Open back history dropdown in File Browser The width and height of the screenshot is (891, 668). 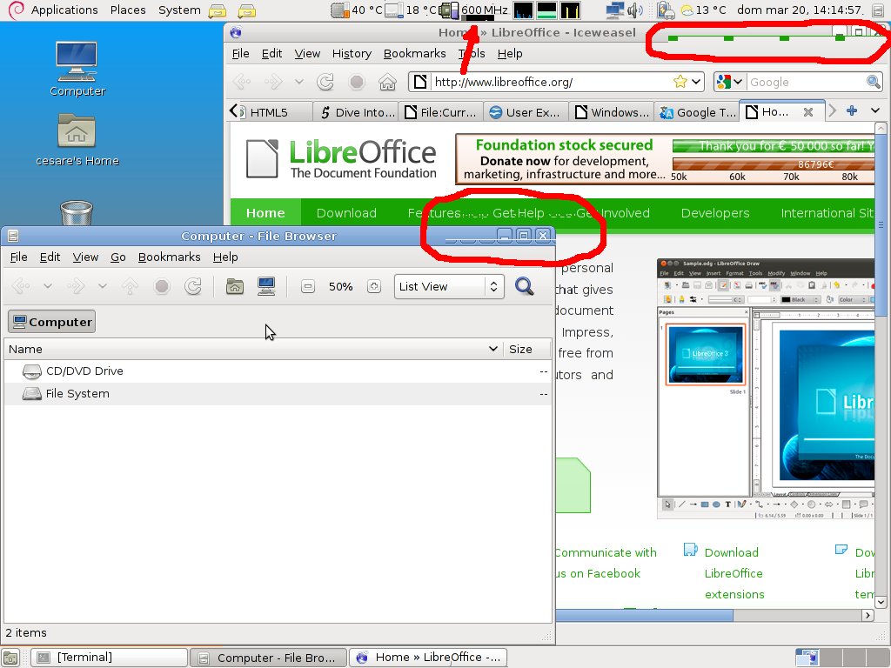[x=48, y=286]
